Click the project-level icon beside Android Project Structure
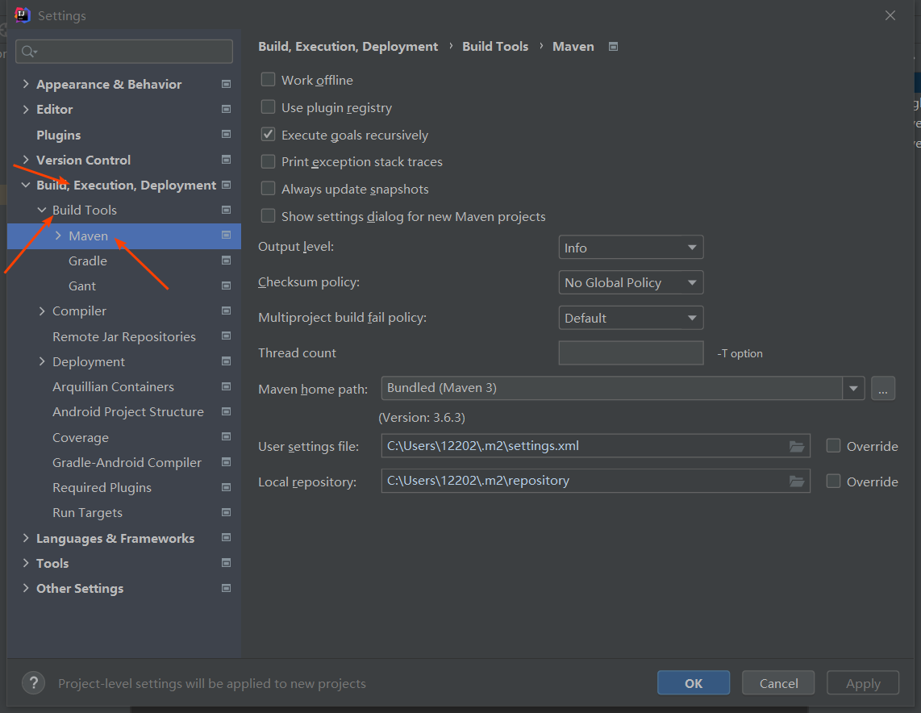This screenshot has height=713, width=921. [226, 411]
